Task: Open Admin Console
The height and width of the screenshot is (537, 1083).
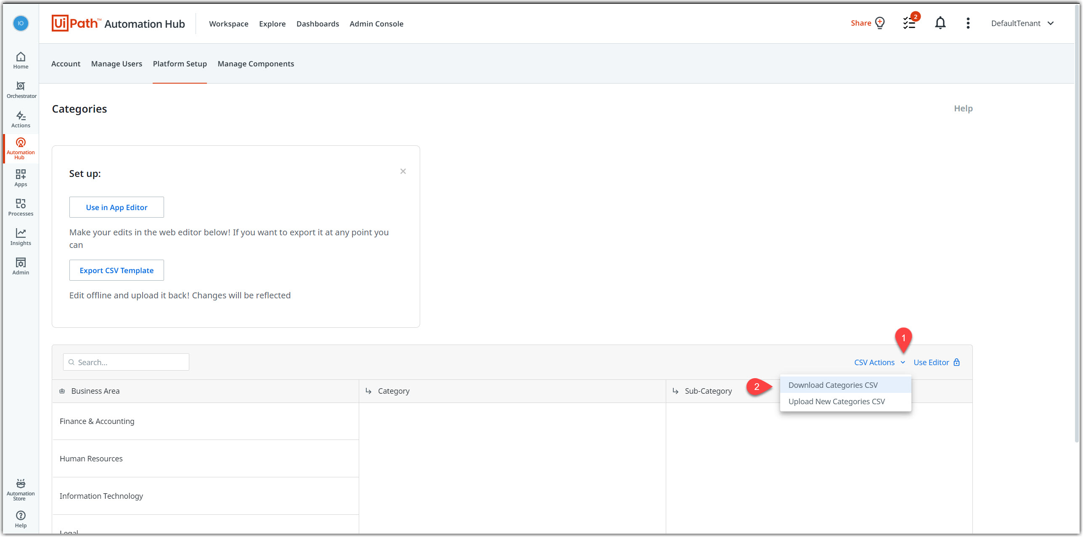Action: click(x=376, y=24)
